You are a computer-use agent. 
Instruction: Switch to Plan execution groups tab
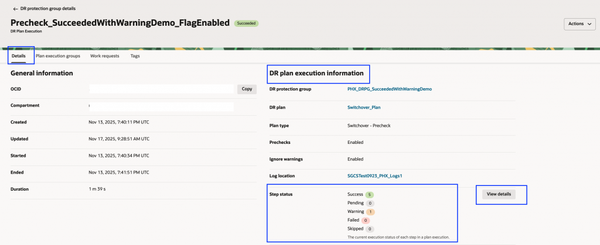click(58, 56)
